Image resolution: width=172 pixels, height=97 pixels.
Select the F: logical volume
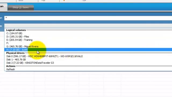(88, 43)
